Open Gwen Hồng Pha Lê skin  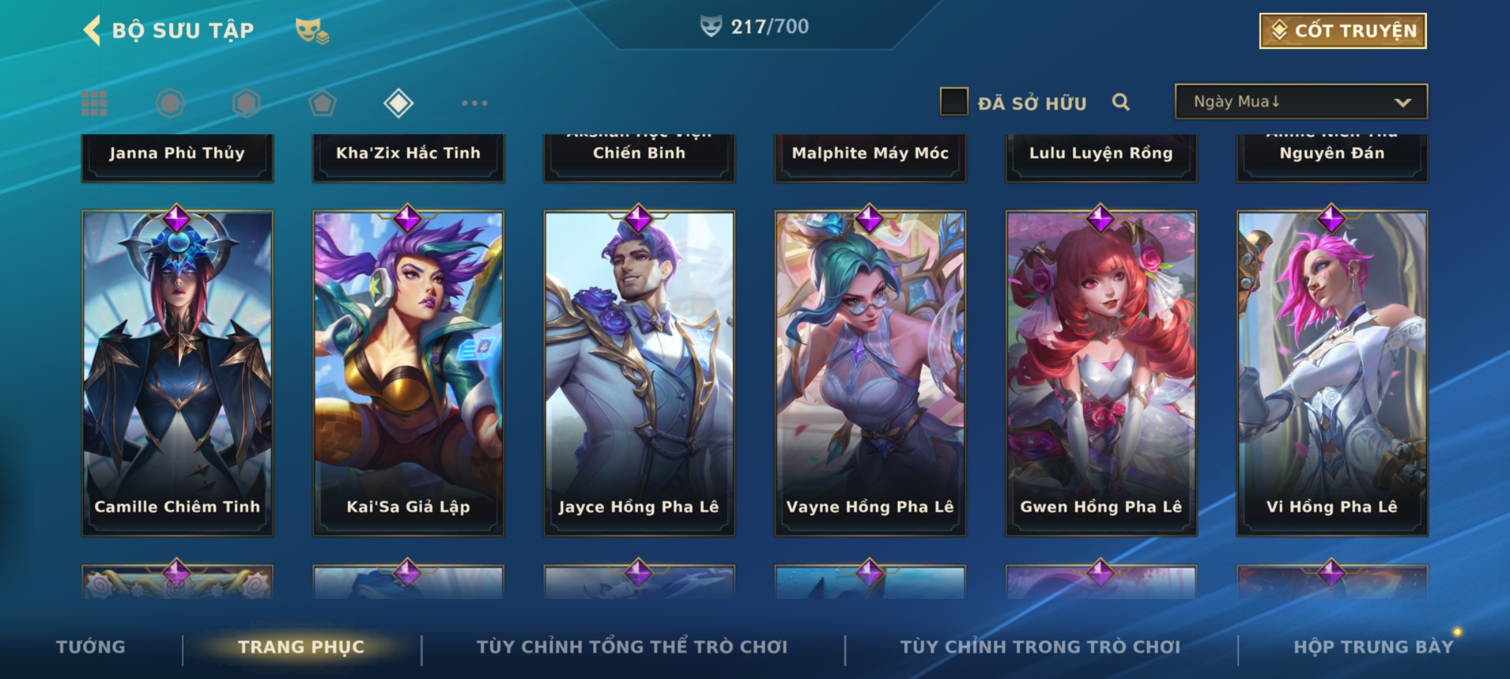click(1101, 373)
